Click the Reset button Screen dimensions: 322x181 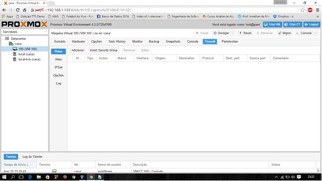coord(245,33)
